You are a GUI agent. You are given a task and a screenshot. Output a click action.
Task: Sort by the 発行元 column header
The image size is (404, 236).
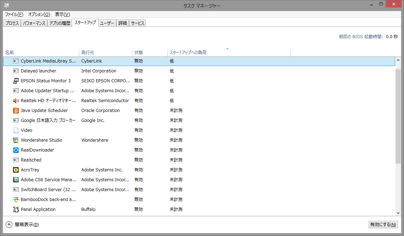coord(106,52)
